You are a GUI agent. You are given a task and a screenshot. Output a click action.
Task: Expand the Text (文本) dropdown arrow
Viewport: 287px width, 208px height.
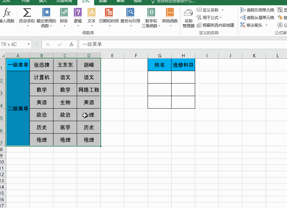(92, 26)
